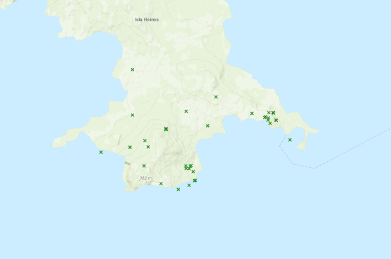Select the westernmost X marker on the coast
The height and width of the screenshot is (259, 391).
click(101, 152)
